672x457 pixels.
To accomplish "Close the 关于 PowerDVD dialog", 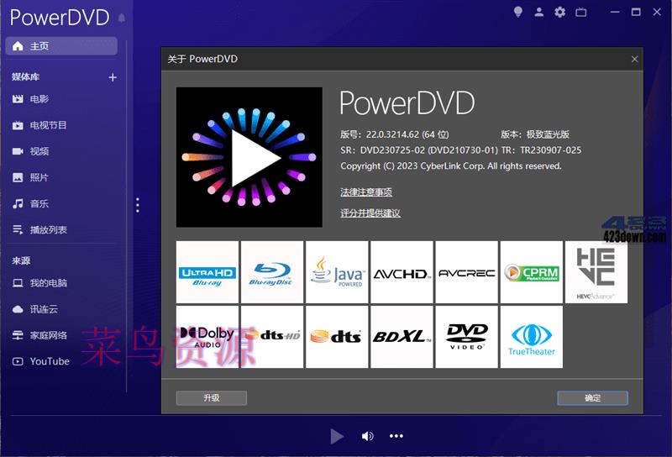I will [635, 59].
